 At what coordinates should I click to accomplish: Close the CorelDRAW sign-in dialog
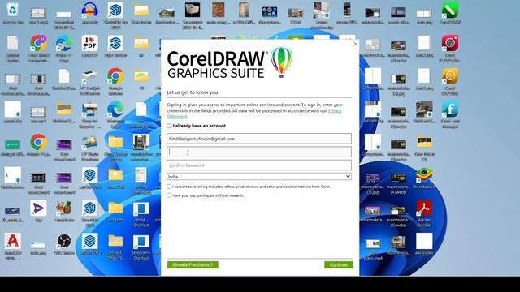tap(356, 44)
